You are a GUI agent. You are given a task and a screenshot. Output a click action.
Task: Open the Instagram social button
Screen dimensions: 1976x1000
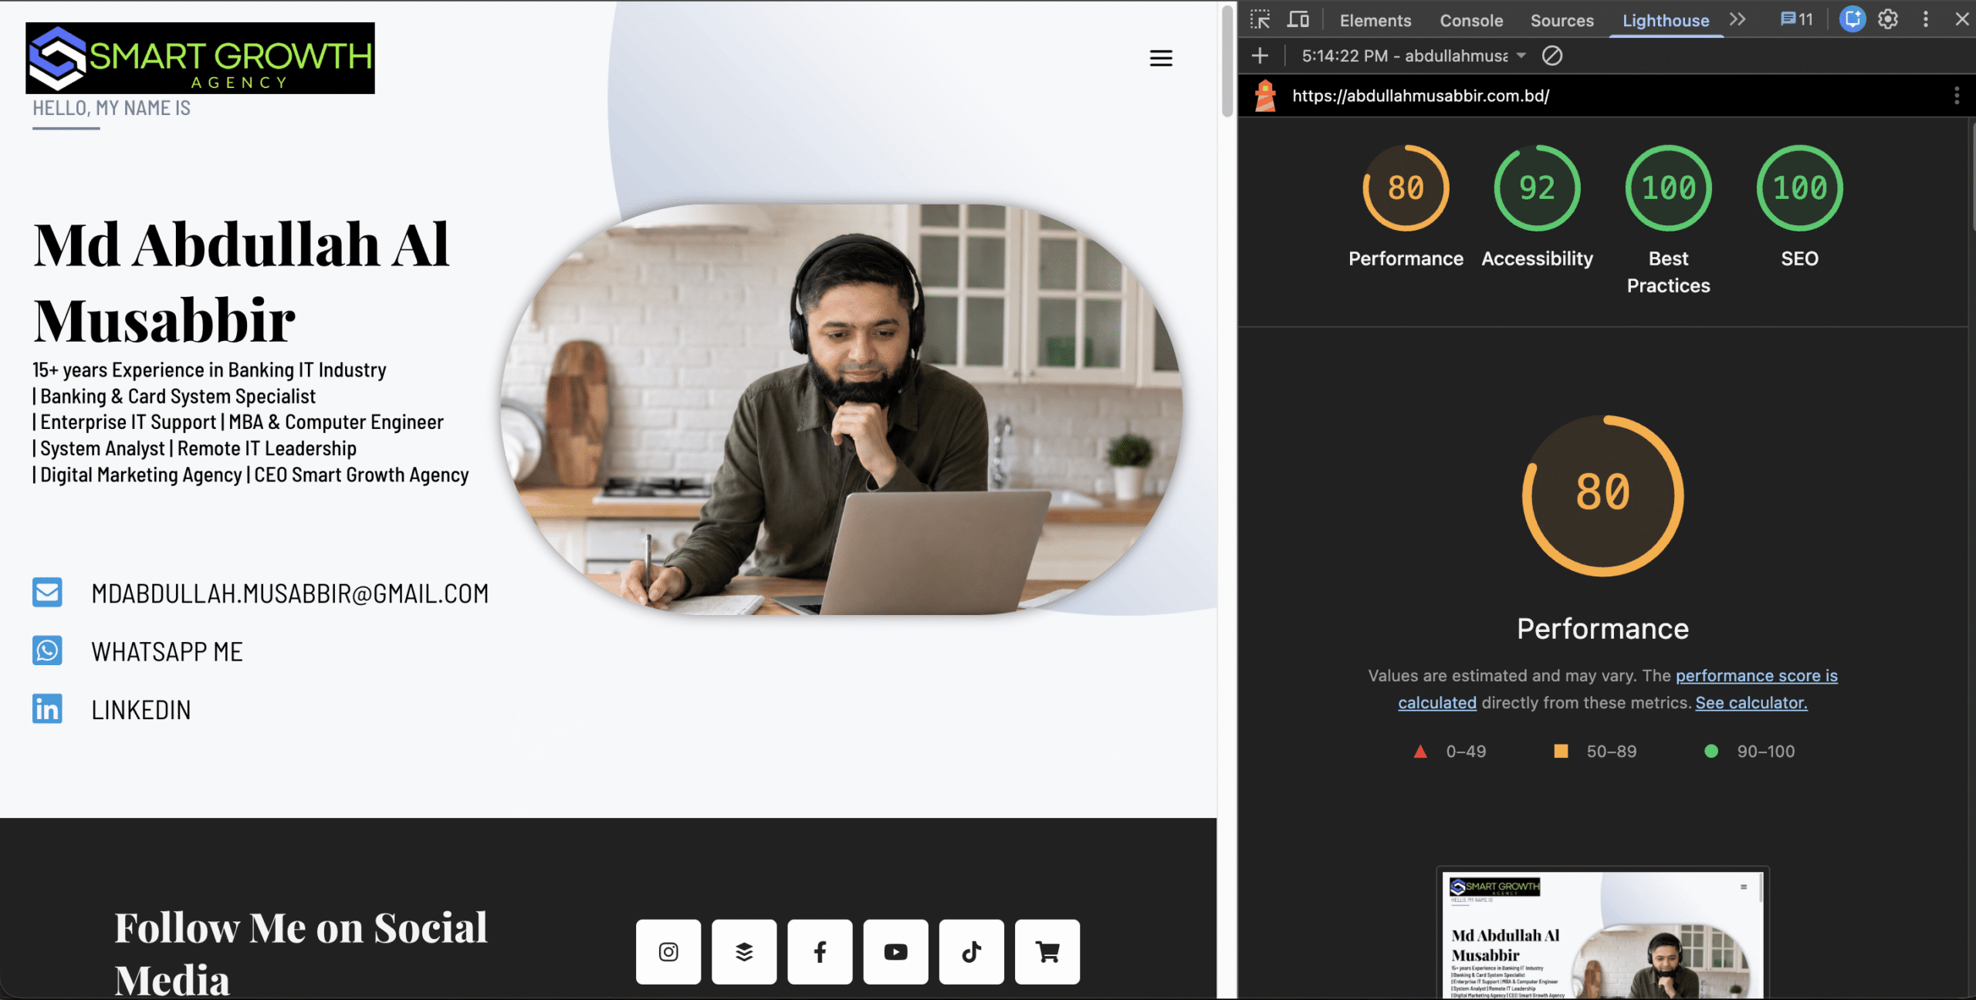668,951
